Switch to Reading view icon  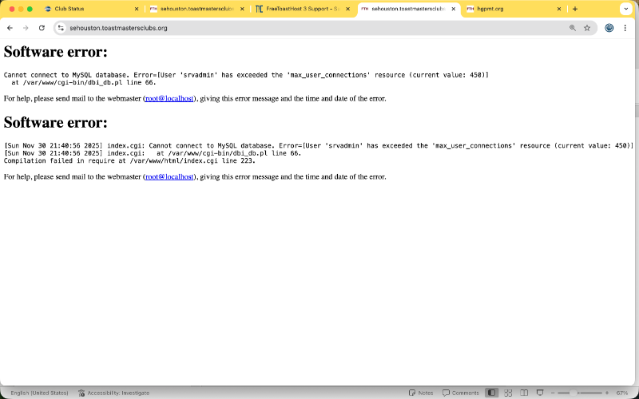coord(524,393)
